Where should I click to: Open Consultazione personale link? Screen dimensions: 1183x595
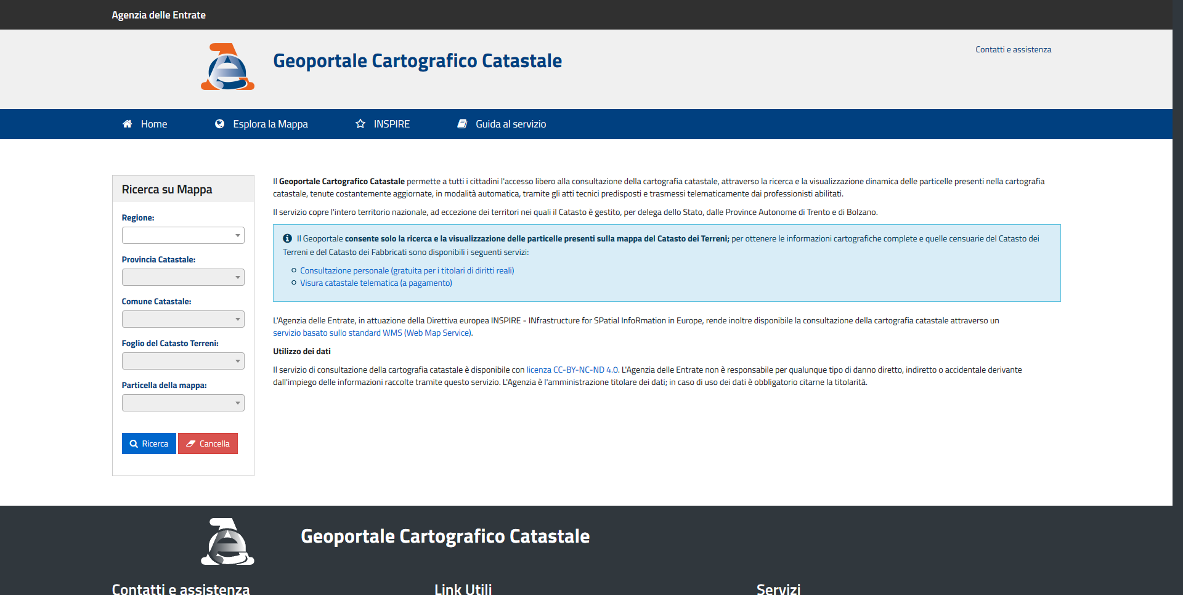[407, 270]
